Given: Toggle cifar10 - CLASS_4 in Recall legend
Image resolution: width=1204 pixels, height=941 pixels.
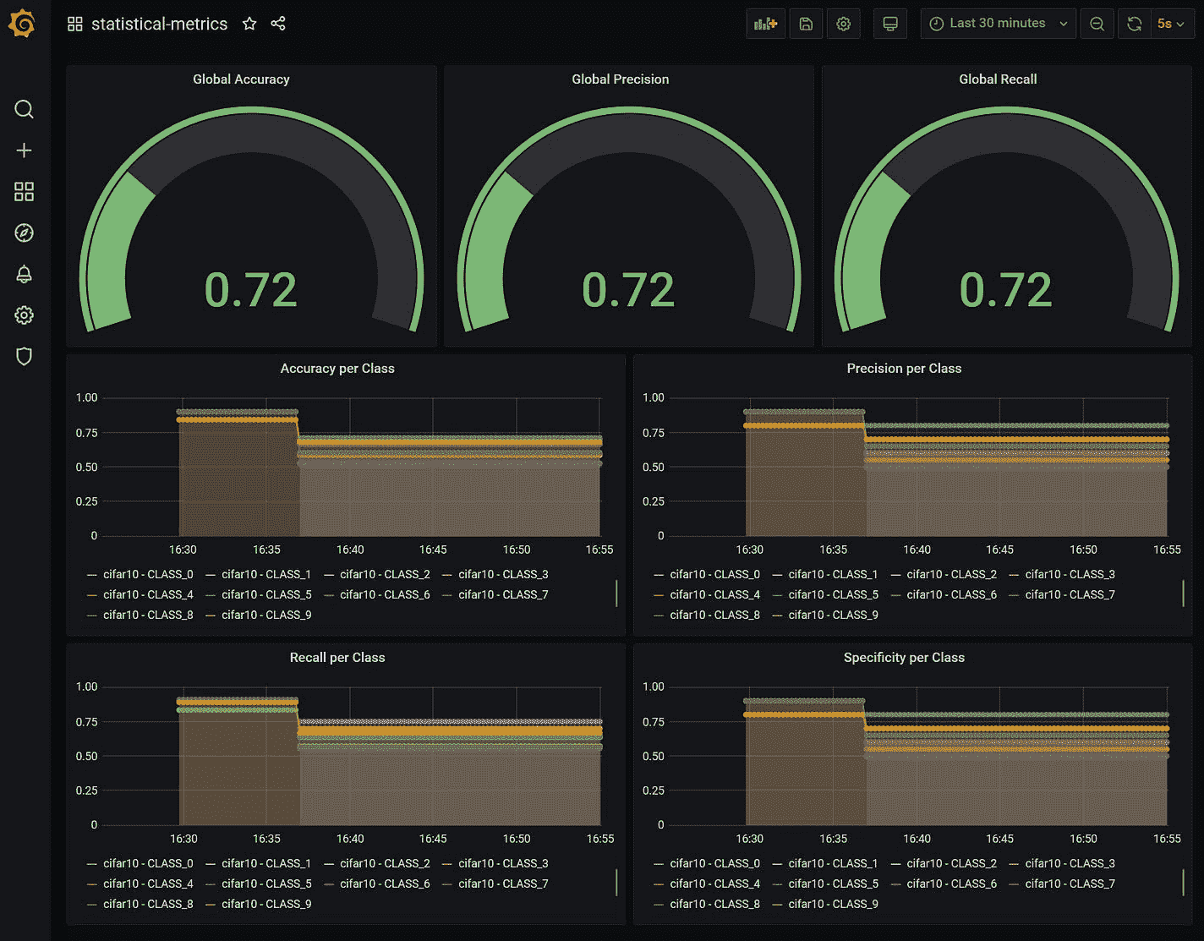Looking at the screenshot, I should [x=148, y=884].
